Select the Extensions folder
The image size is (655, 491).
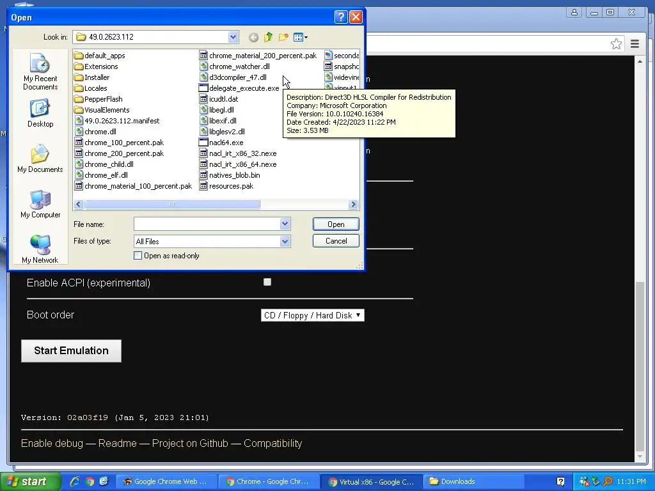pyautogui.click(x=97, y=66)
